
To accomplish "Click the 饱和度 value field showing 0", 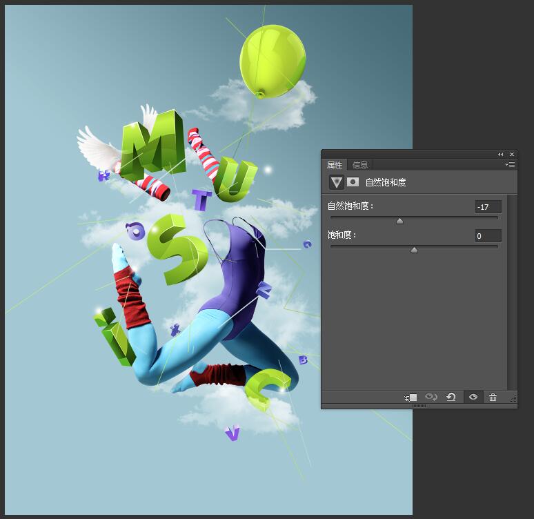I will [x=488, y=236].
